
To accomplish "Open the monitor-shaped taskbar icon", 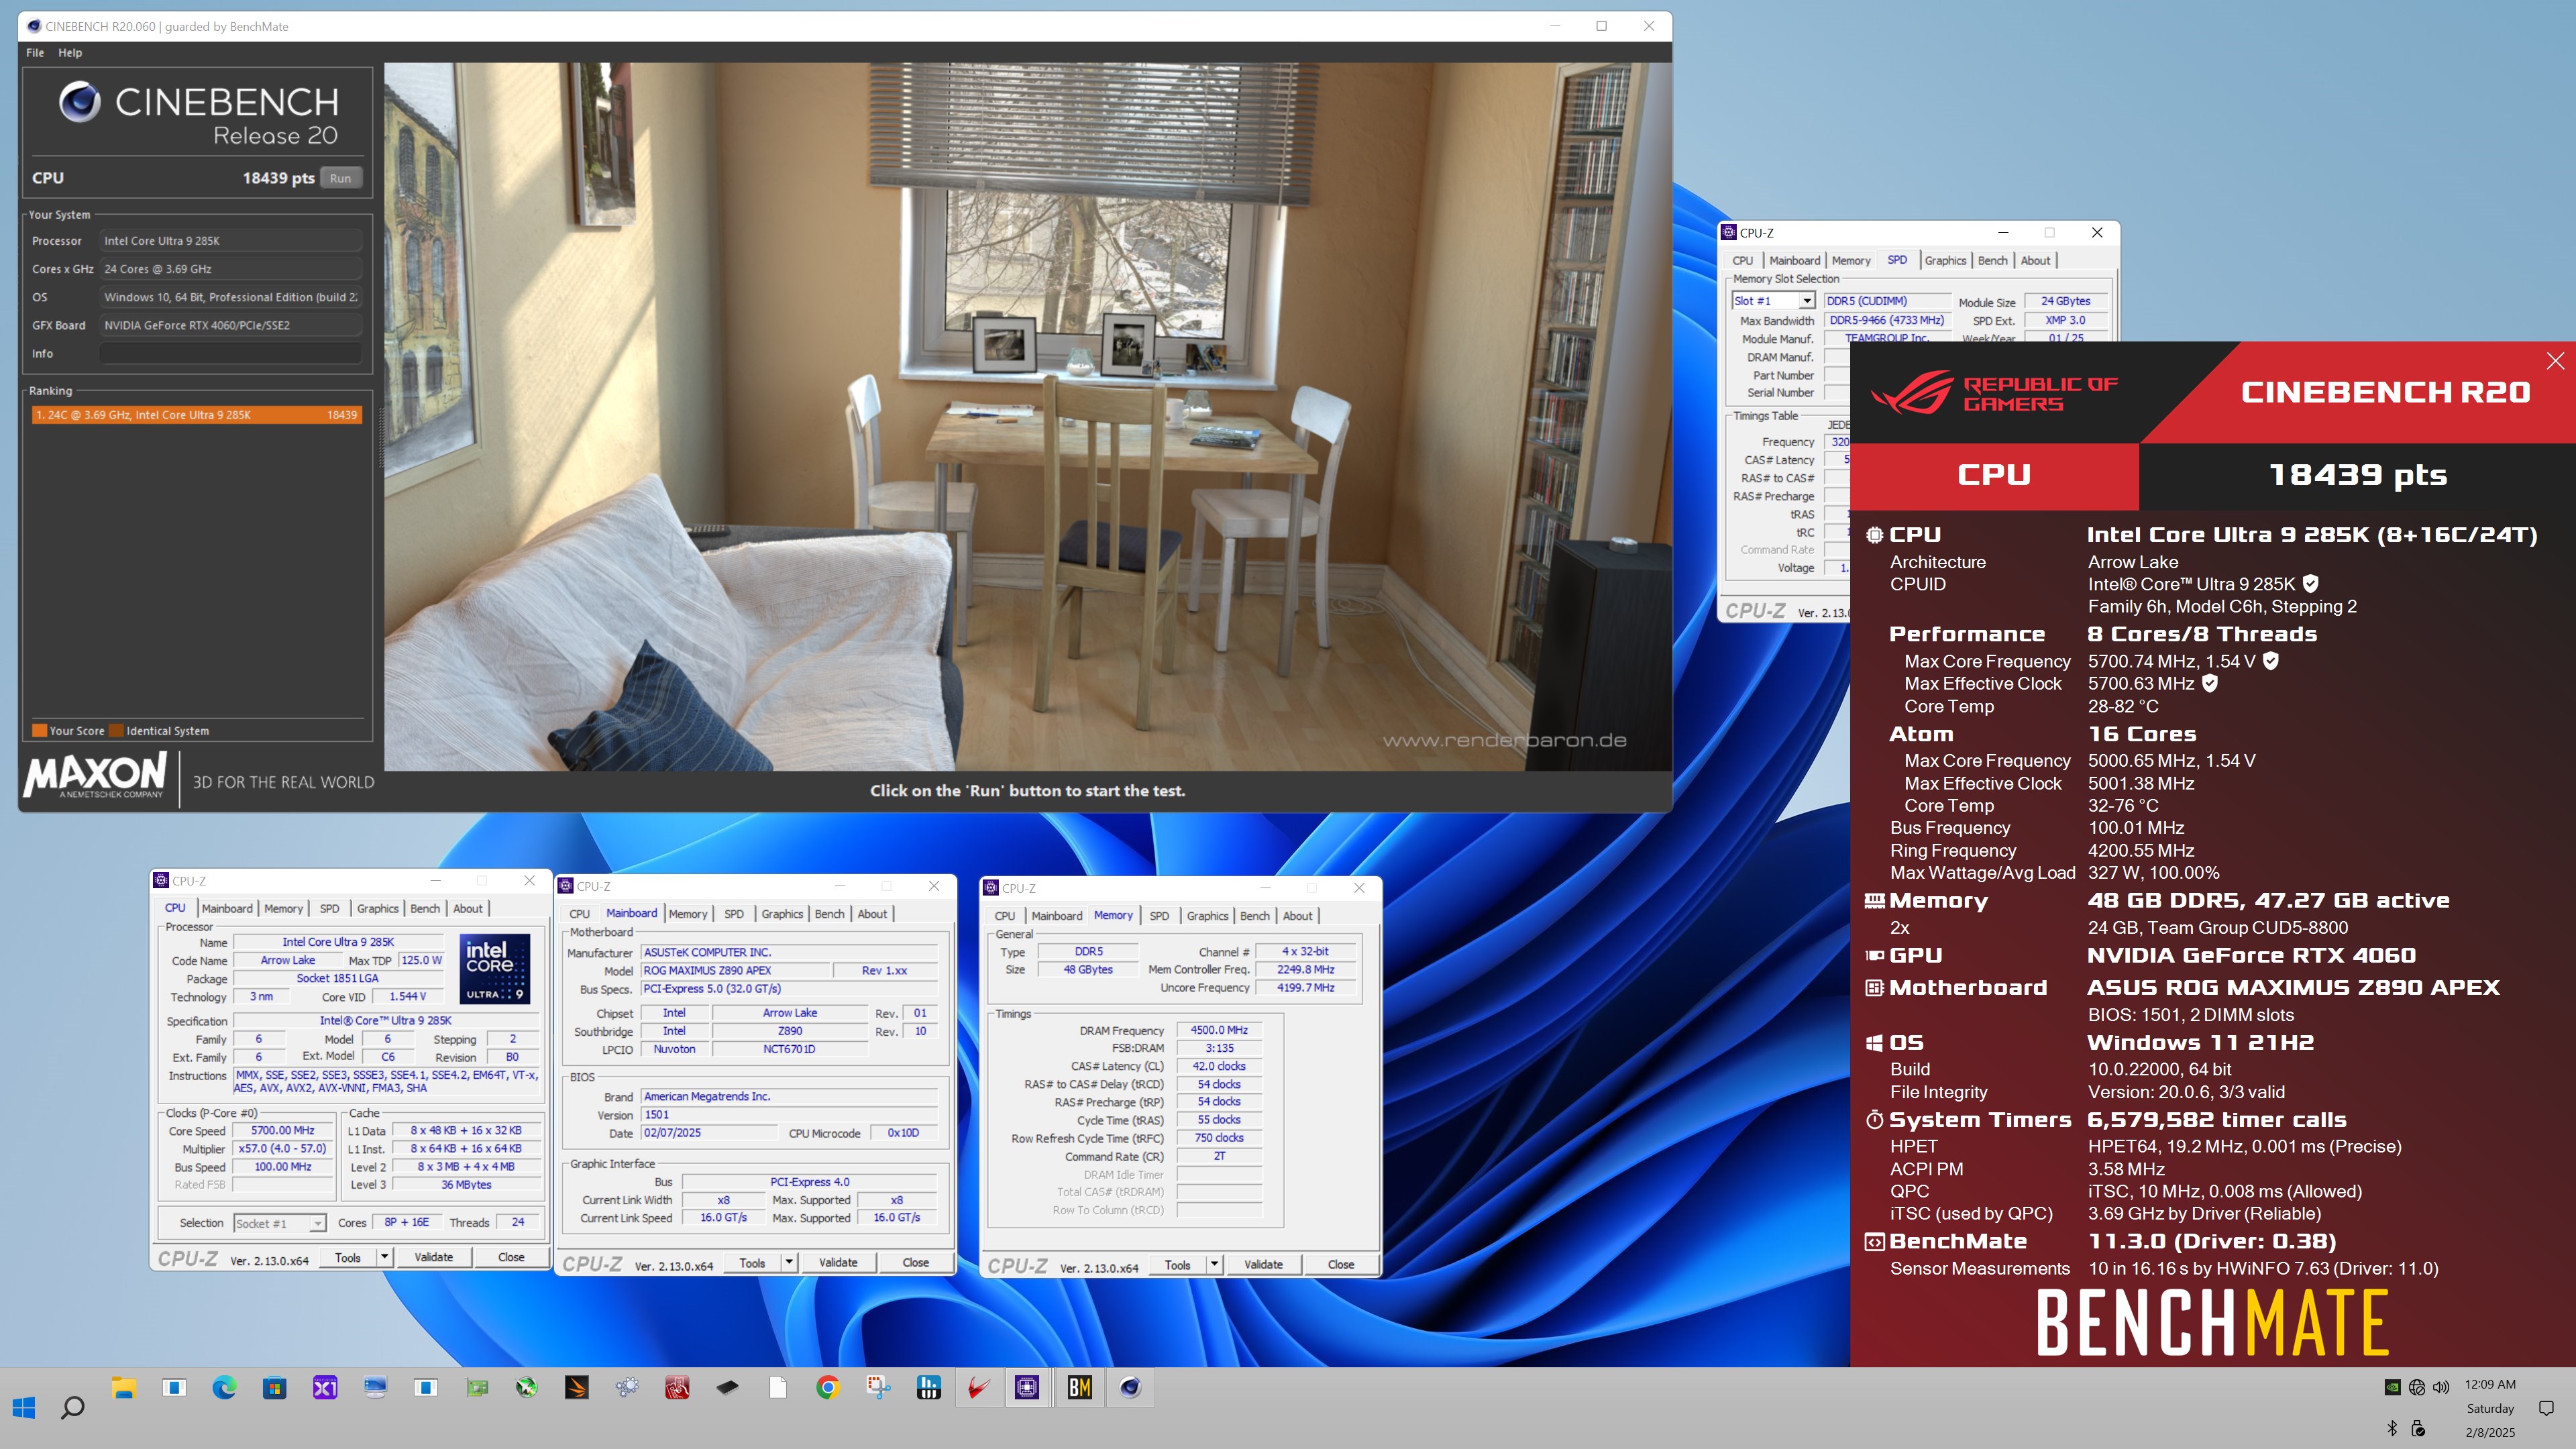I will [x=375, y=1387].
